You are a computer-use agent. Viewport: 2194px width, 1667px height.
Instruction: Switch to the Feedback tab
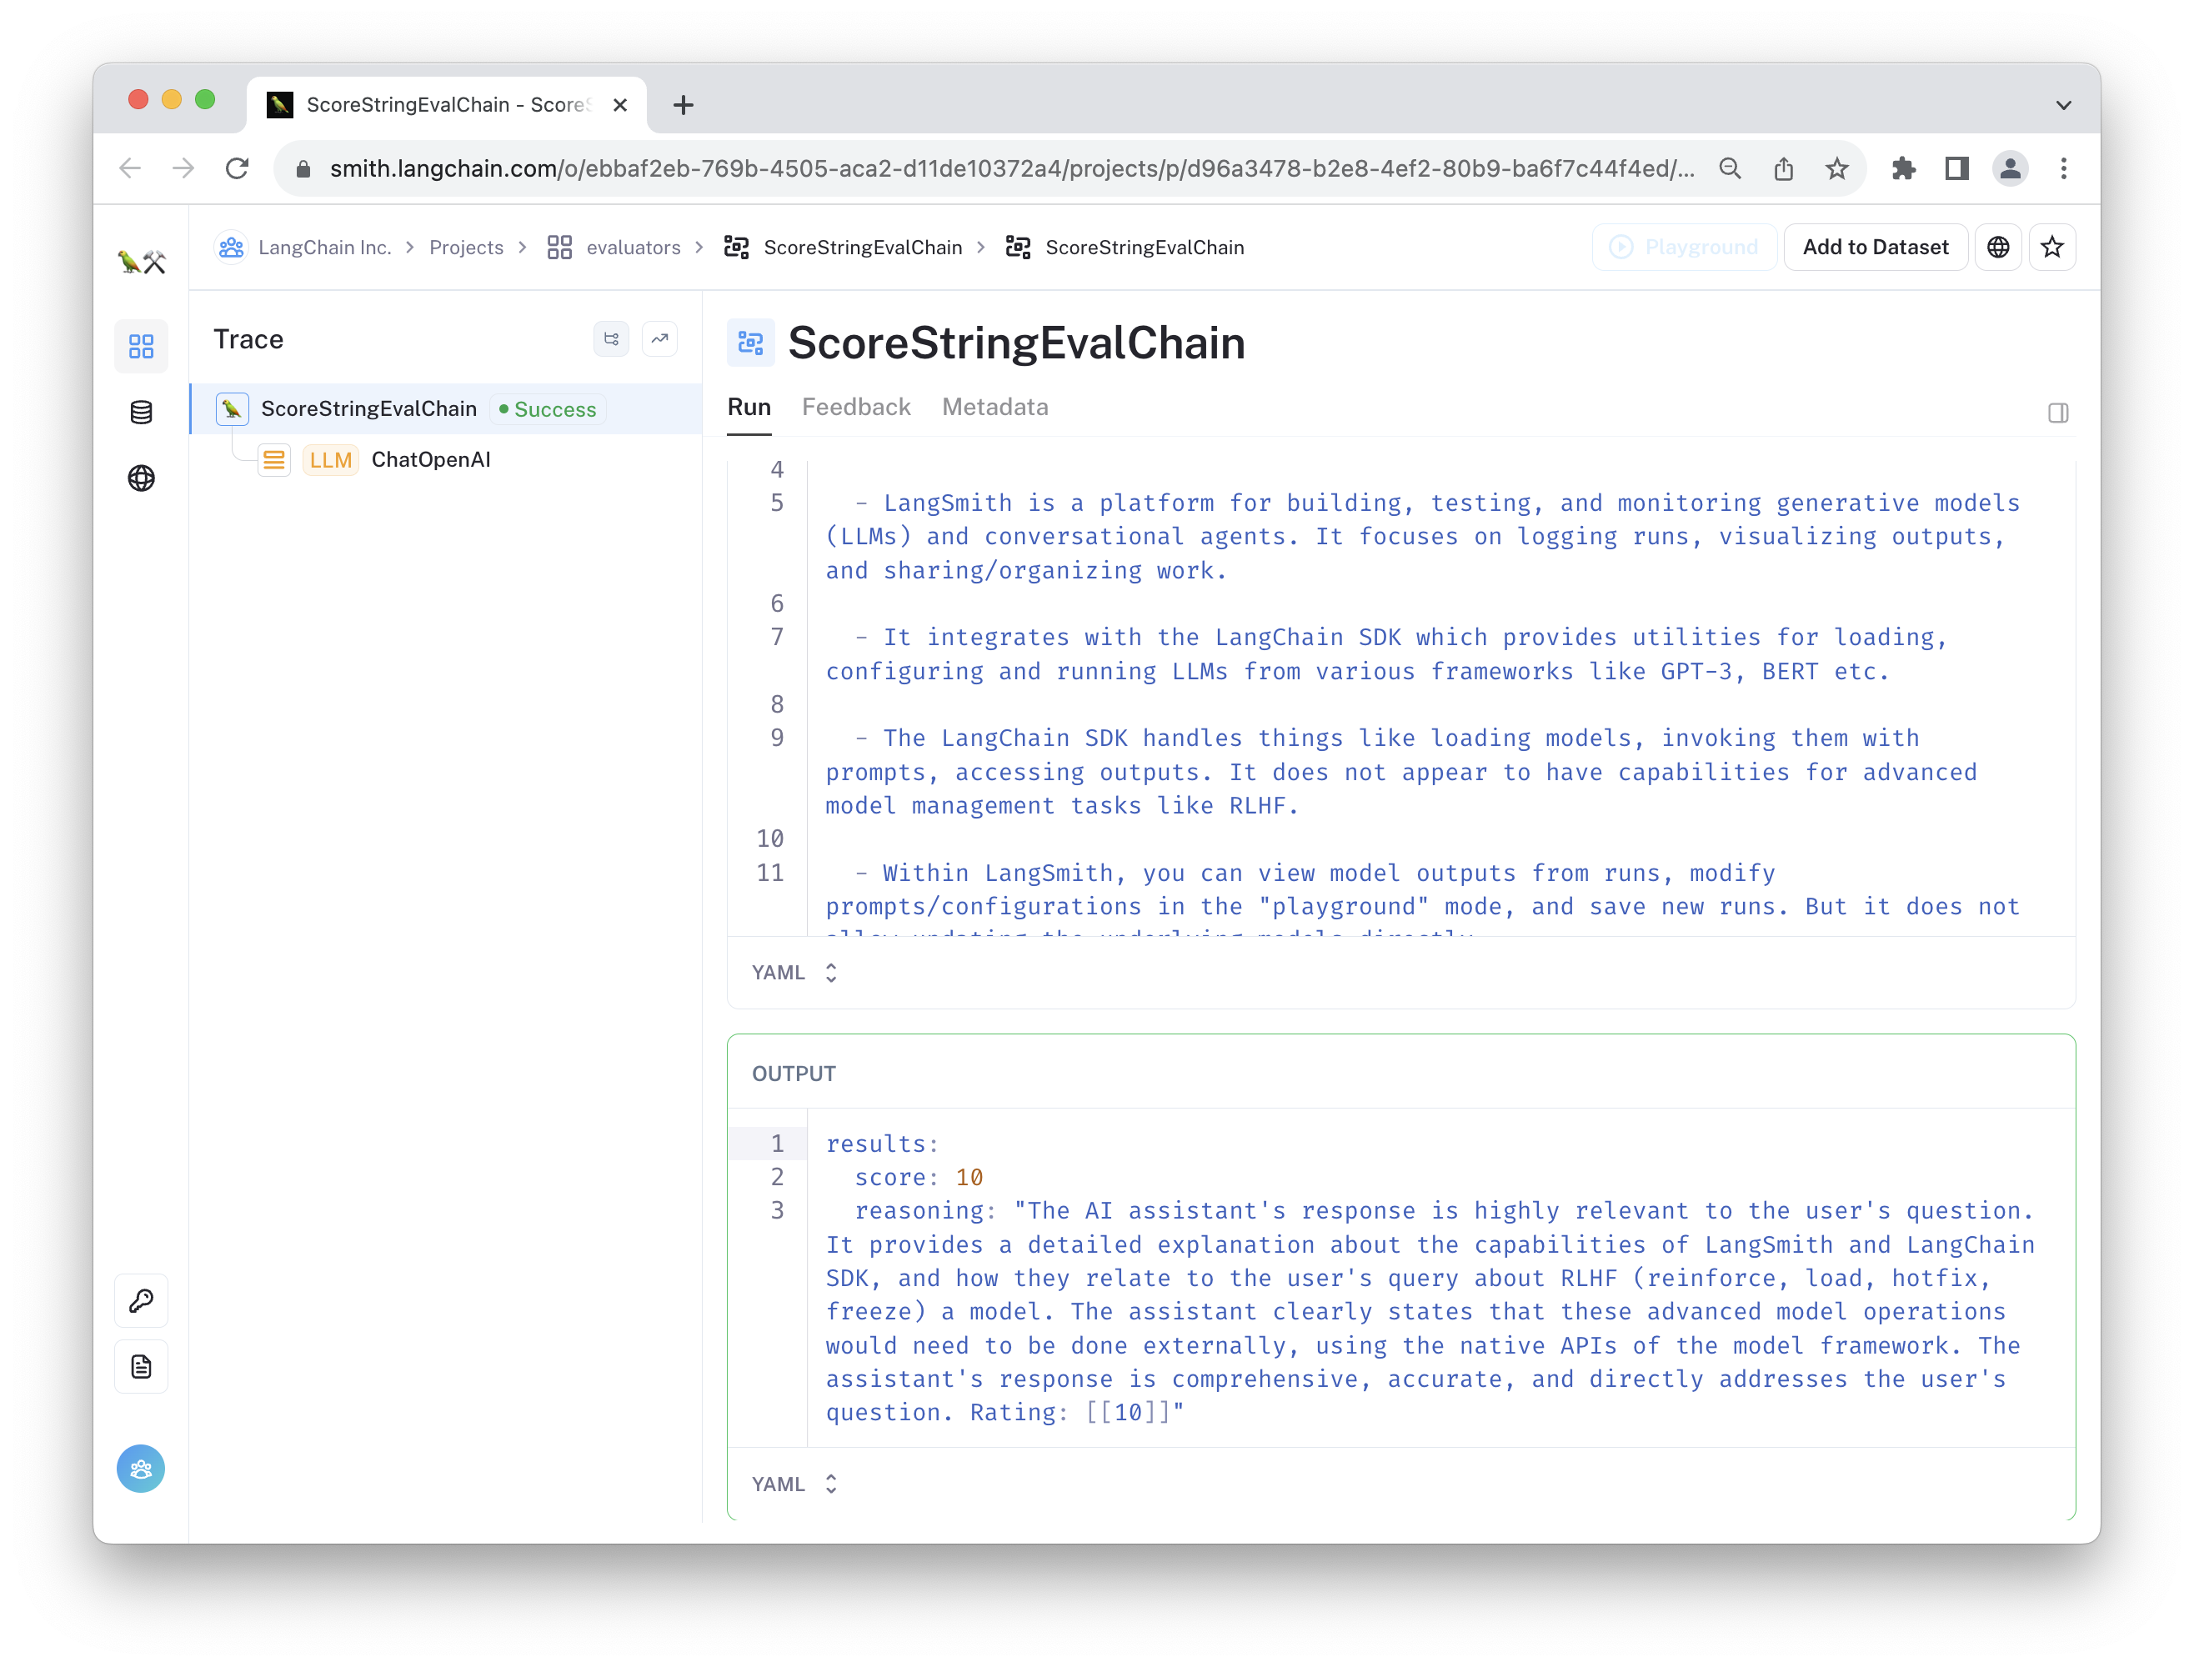point(855,408)
